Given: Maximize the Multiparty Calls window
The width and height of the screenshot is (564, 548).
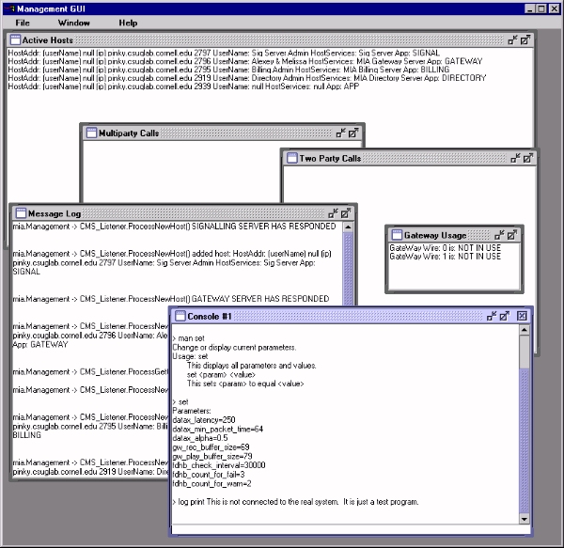Looking at the screenshot, I should (353, 133).
